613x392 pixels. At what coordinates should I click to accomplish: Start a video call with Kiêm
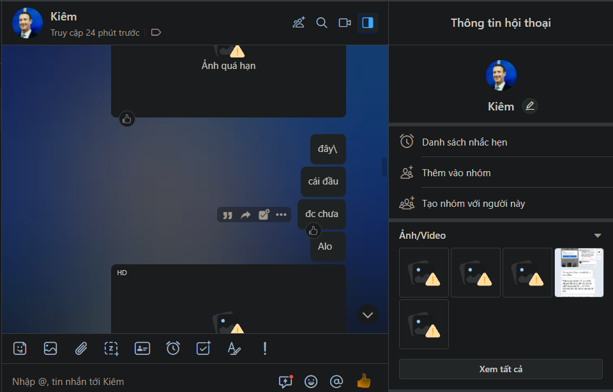[345, 23]
